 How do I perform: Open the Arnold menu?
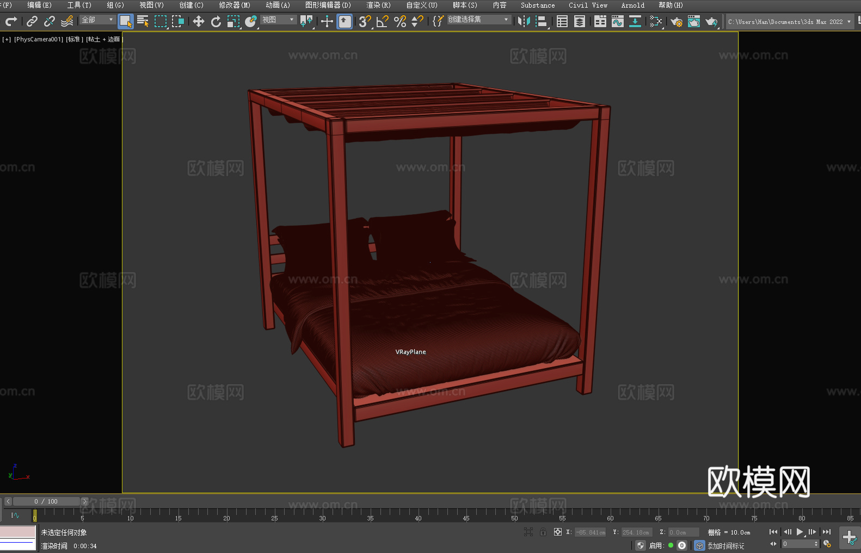[x=632, y=5]
